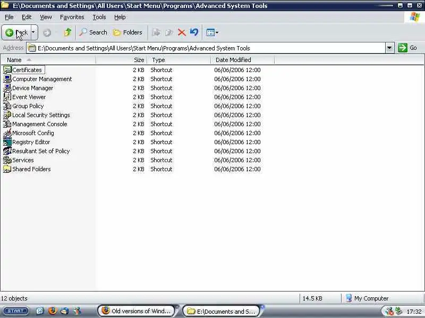425x318 pixels.
Task: Open the Views dropdown button
Action: 212,33
